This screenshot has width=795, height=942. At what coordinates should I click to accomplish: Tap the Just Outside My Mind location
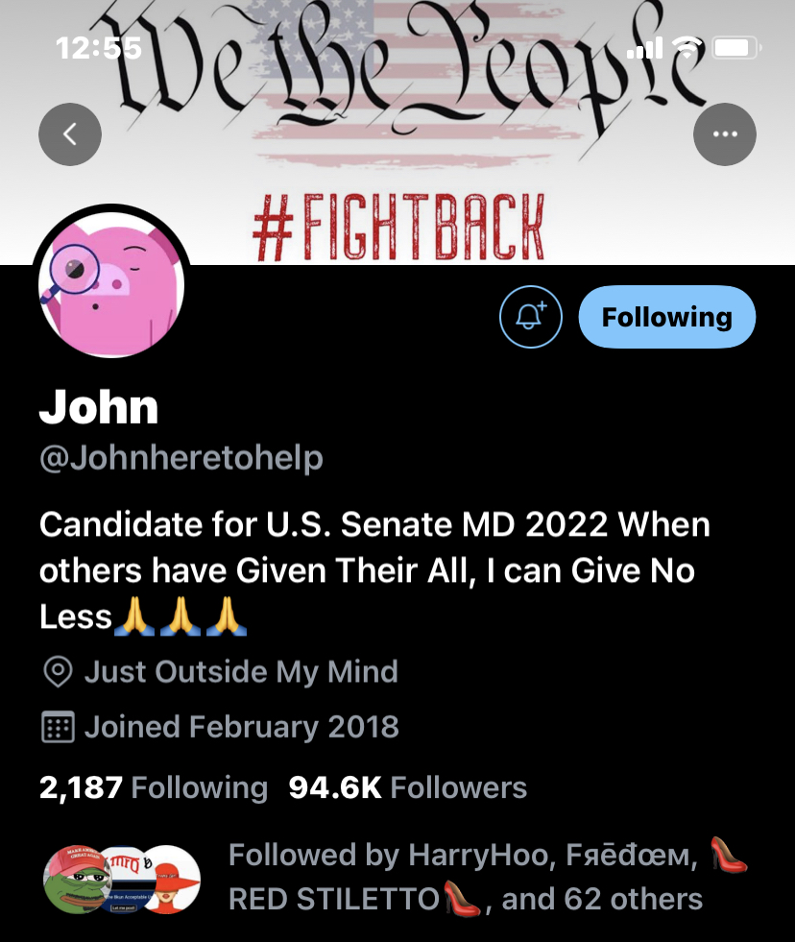pyautogui.click(x=241, y=671)
